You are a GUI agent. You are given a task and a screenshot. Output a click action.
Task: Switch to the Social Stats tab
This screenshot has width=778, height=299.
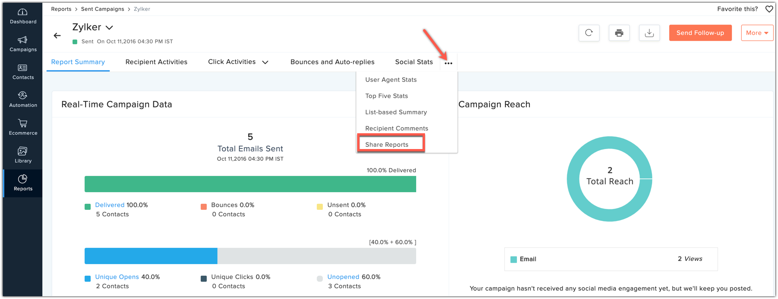coord(414,62)
